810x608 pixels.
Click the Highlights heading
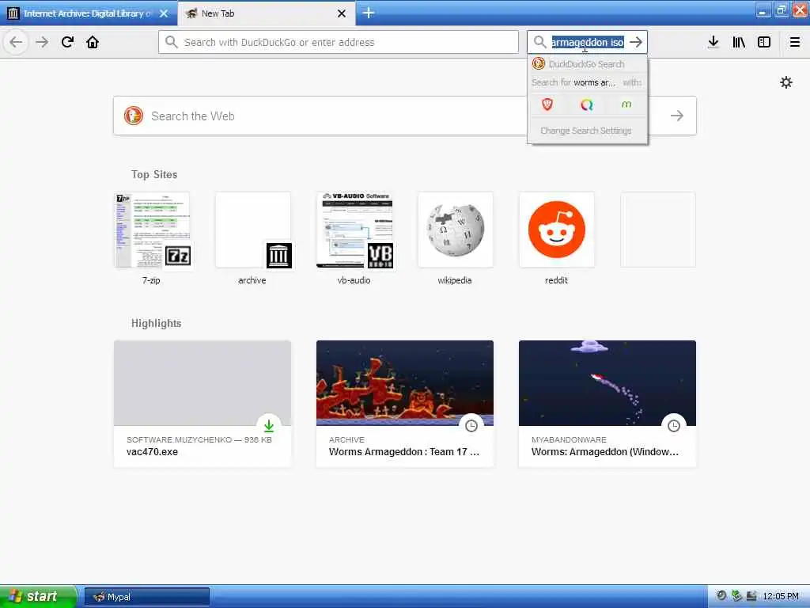pos(156,323)
